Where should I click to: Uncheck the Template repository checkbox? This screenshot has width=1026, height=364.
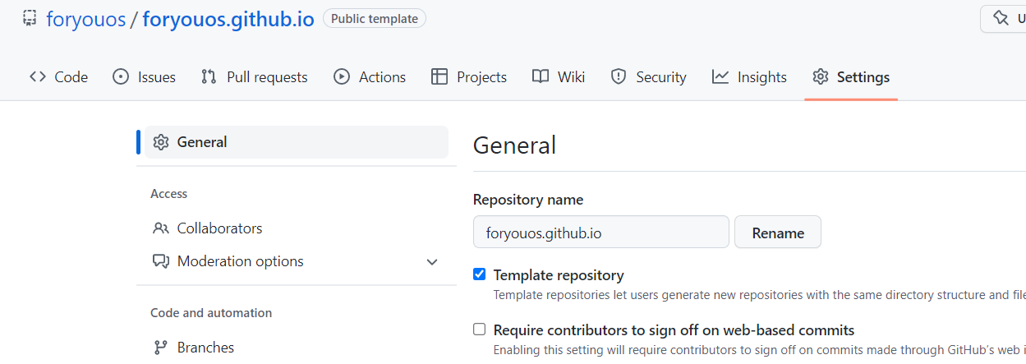point(480,274)
